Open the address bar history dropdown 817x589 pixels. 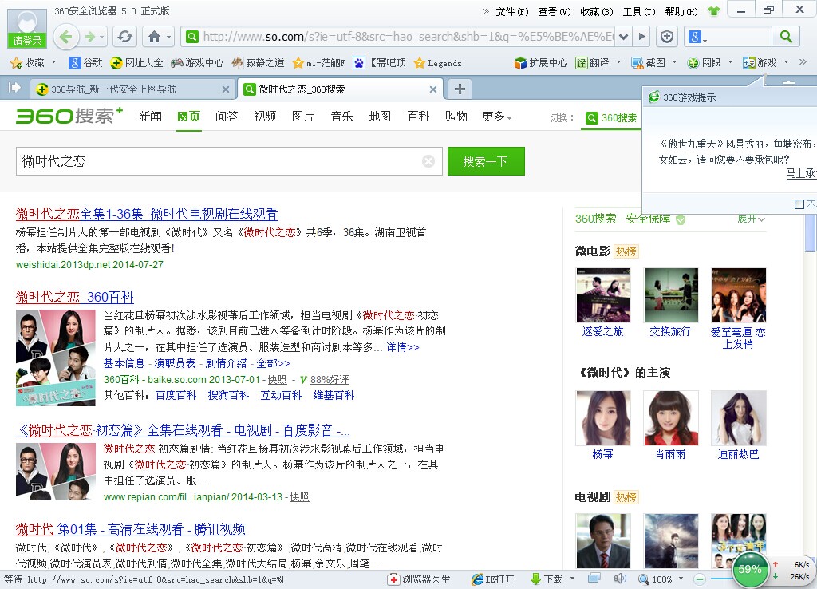[x=624, y=37]
